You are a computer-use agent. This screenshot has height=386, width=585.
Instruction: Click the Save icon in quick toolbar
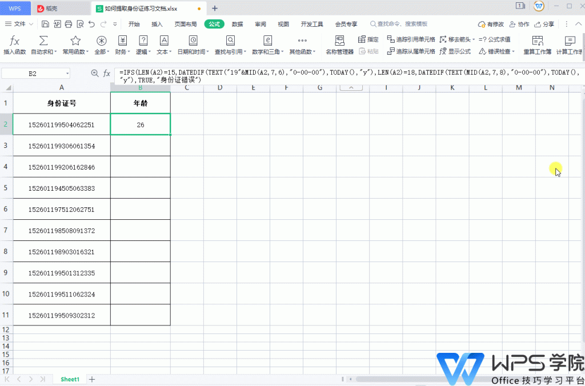click(45, 24)
